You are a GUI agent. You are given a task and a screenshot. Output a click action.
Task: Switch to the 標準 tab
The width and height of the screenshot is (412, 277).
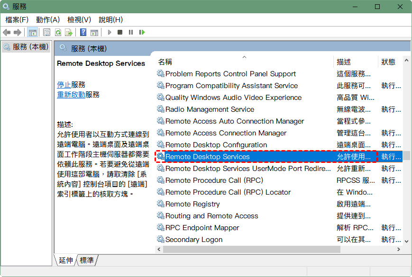pyautogui.click(x=87, y=260)
